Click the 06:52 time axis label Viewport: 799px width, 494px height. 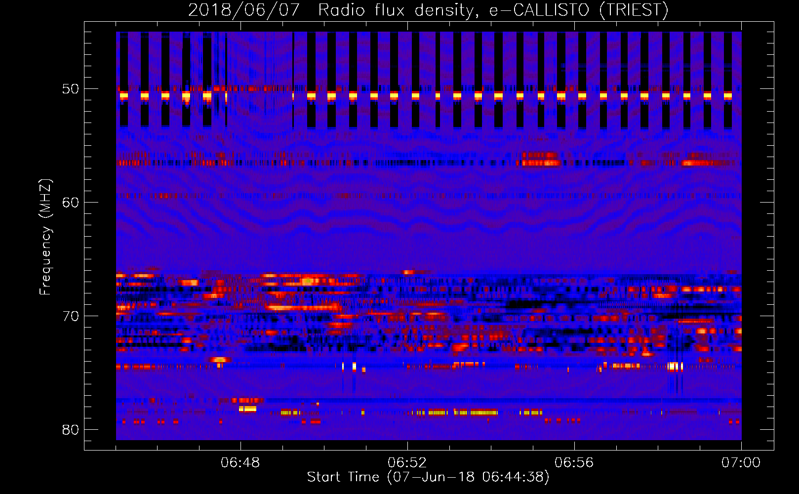pyautogui.click(x=407, y=463)
